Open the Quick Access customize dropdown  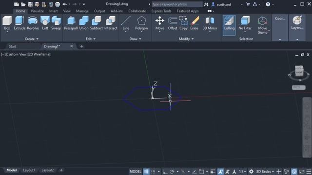coord(84,4)
